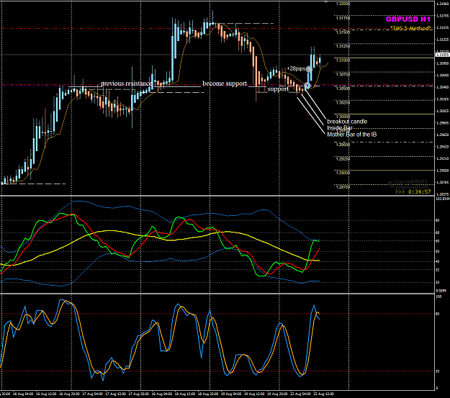Click the 16 Aug 04:00 time axis label

[x=23, y=394]
